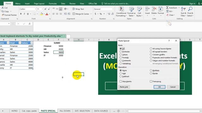202x113 pixels.
Task: Expand the Fill dropdown in Editing
Action: (x=172, y=11)
